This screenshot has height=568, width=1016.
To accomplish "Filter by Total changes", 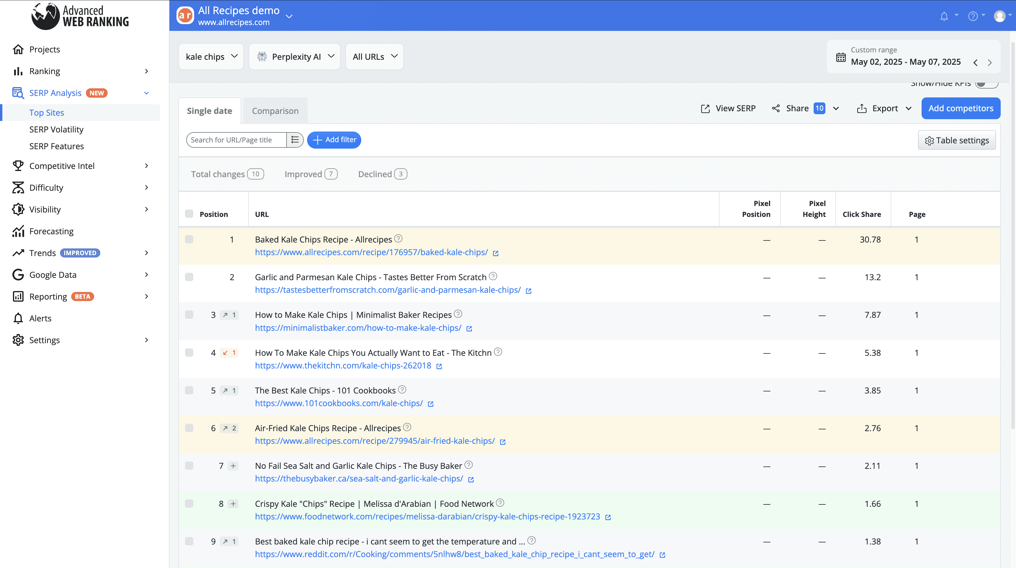I will (x=227, y=174).
